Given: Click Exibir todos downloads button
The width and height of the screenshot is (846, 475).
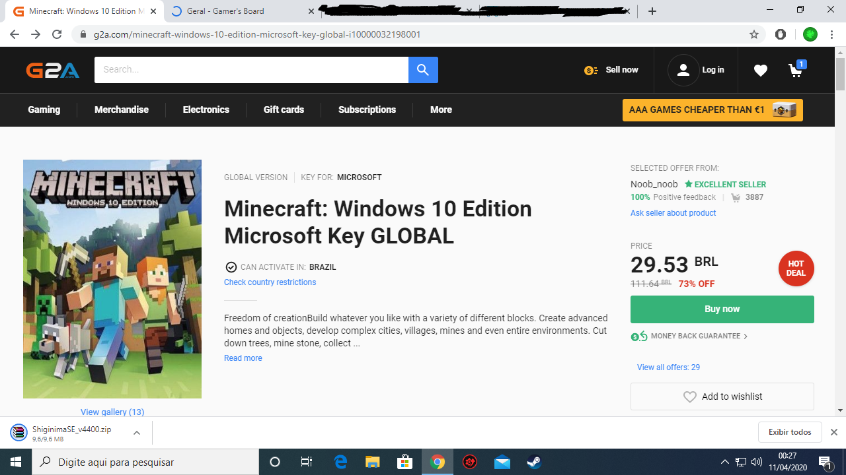Looking at the screenshot, I should point(790,432).
